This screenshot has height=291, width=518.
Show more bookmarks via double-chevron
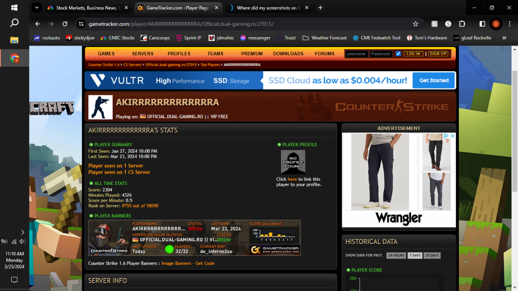[x=504, y=38]
